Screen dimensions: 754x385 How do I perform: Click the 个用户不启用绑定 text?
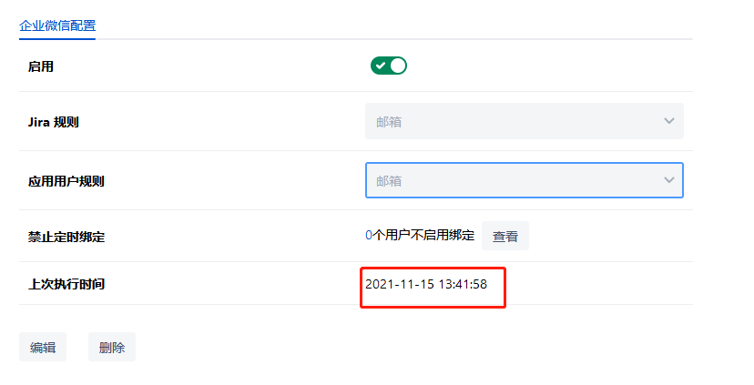click(x=423, y=236)
